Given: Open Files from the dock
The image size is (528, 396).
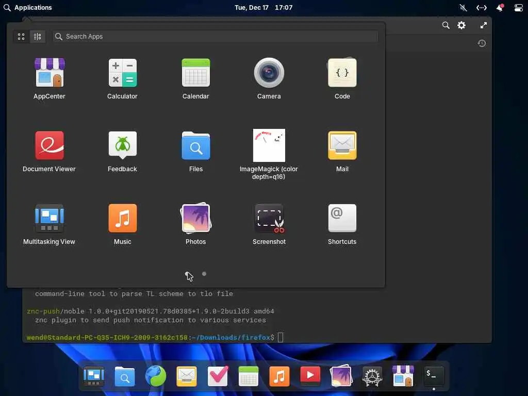Looking at the screenshot, I should point(125,376).
